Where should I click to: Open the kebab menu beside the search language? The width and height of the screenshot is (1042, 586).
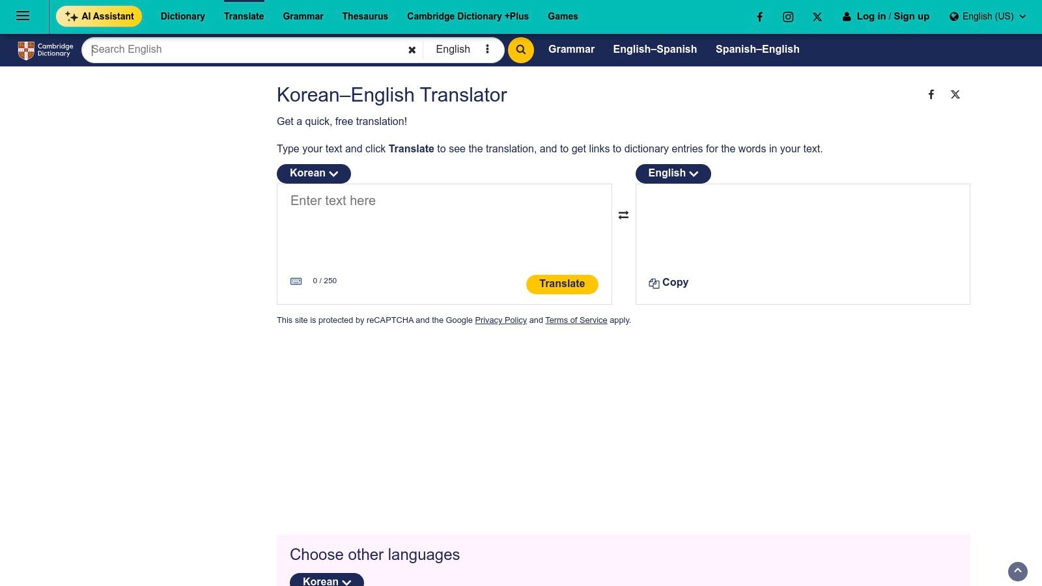[487, 49]
